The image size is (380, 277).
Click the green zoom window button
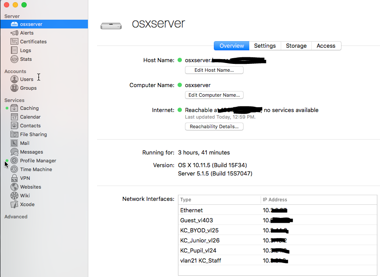[24, 5]
